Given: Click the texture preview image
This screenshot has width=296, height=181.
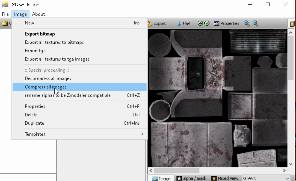Looking at the screenshot, I should click(x=218, y=98).
